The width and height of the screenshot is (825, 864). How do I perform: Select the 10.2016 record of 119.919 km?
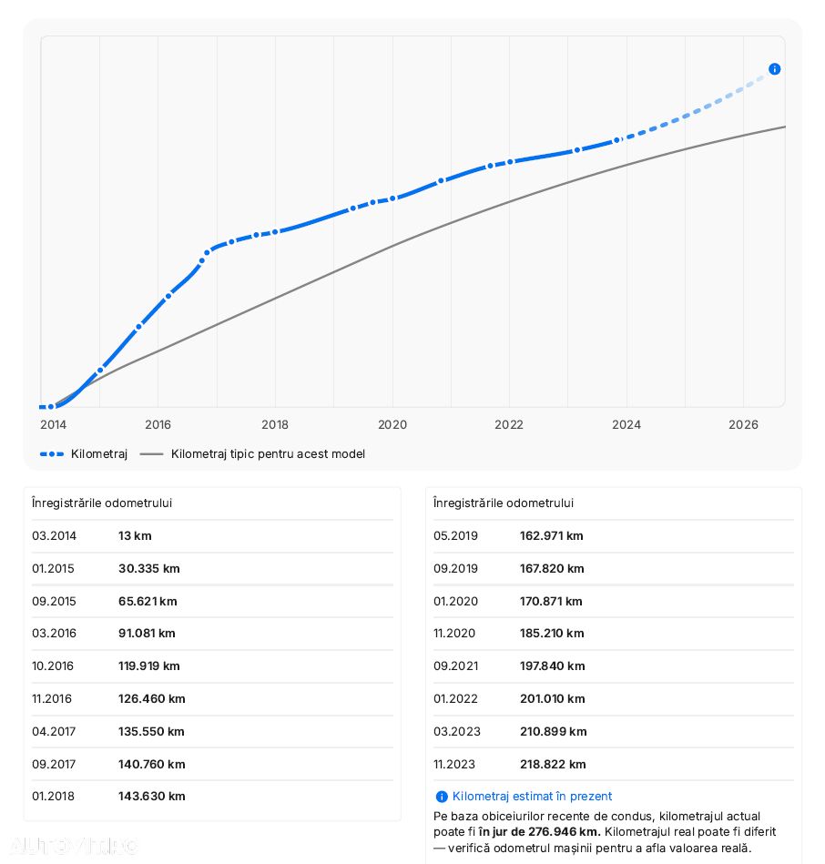click(x=212, y=666)
